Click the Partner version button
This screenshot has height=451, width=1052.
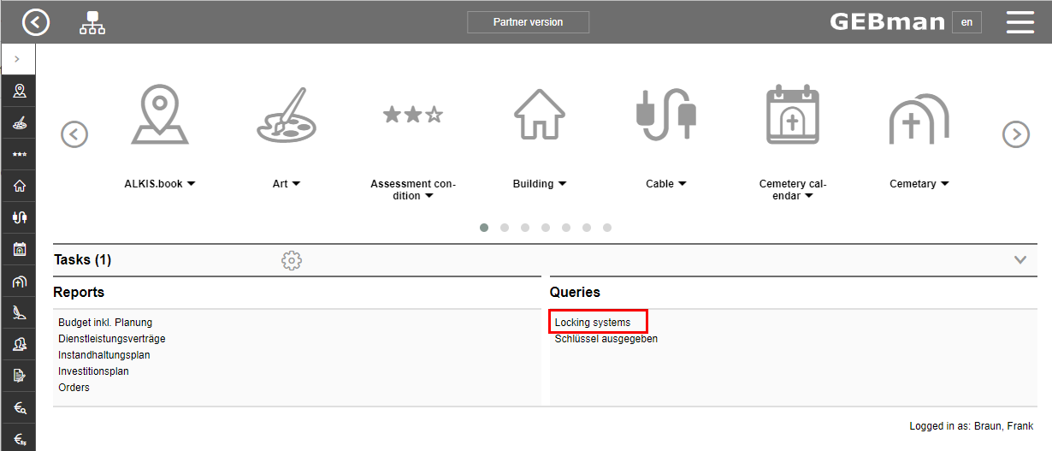(528, 22)
